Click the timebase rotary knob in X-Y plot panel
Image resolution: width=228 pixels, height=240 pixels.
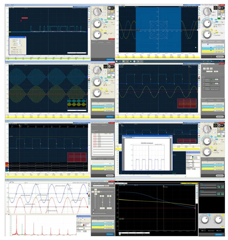tap(207, 11)
